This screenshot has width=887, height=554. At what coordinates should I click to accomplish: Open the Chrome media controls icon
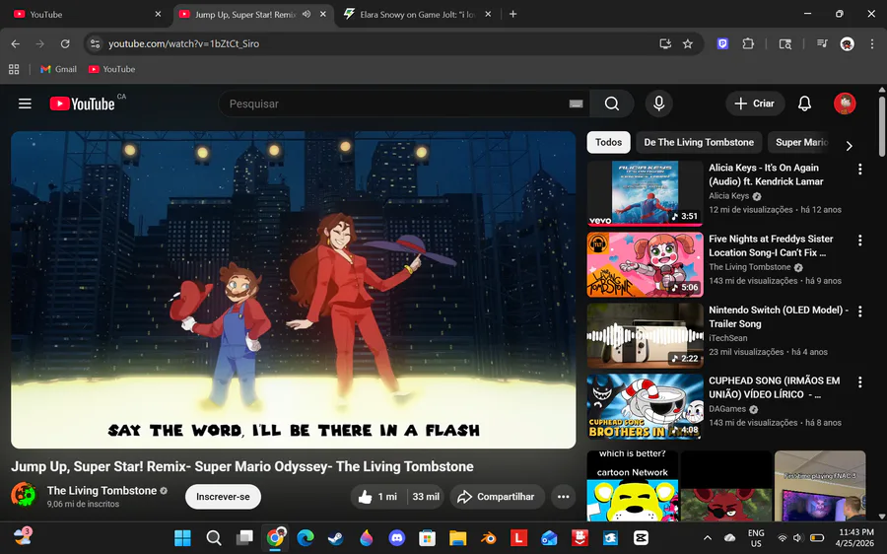[822, 43]
